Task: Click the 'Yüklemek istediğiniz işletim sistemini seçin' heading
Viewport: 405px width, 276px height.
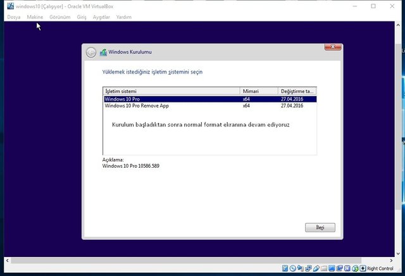Action: [x=153, y=72]
